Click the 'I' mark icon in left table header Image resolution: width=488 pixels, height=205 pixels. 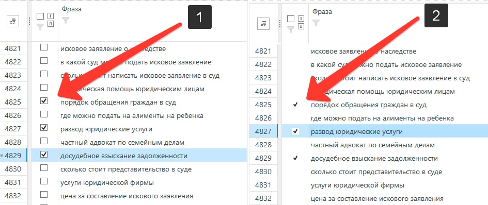coord(51,16)
